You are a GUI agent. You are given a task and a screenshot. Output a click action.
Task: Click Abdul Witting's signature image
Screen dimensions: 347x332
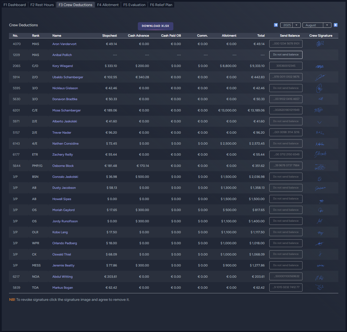click(319, 277)
